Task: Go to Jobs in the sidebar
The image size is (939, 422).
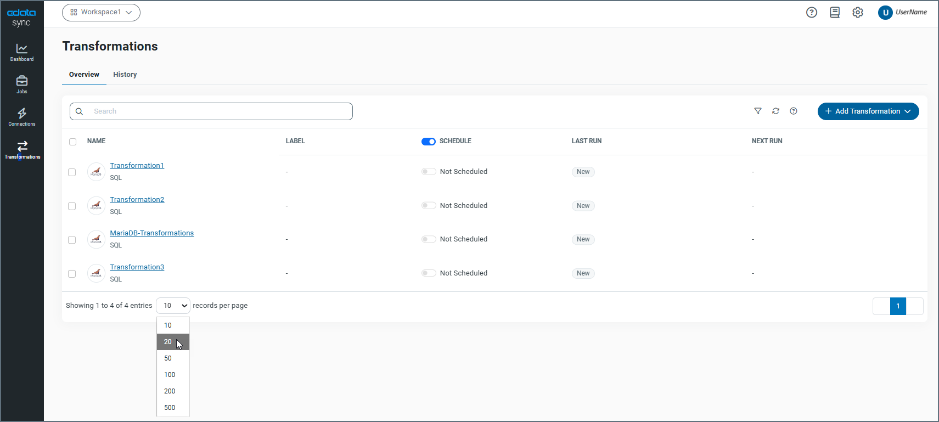Action: tap(22, 85)
